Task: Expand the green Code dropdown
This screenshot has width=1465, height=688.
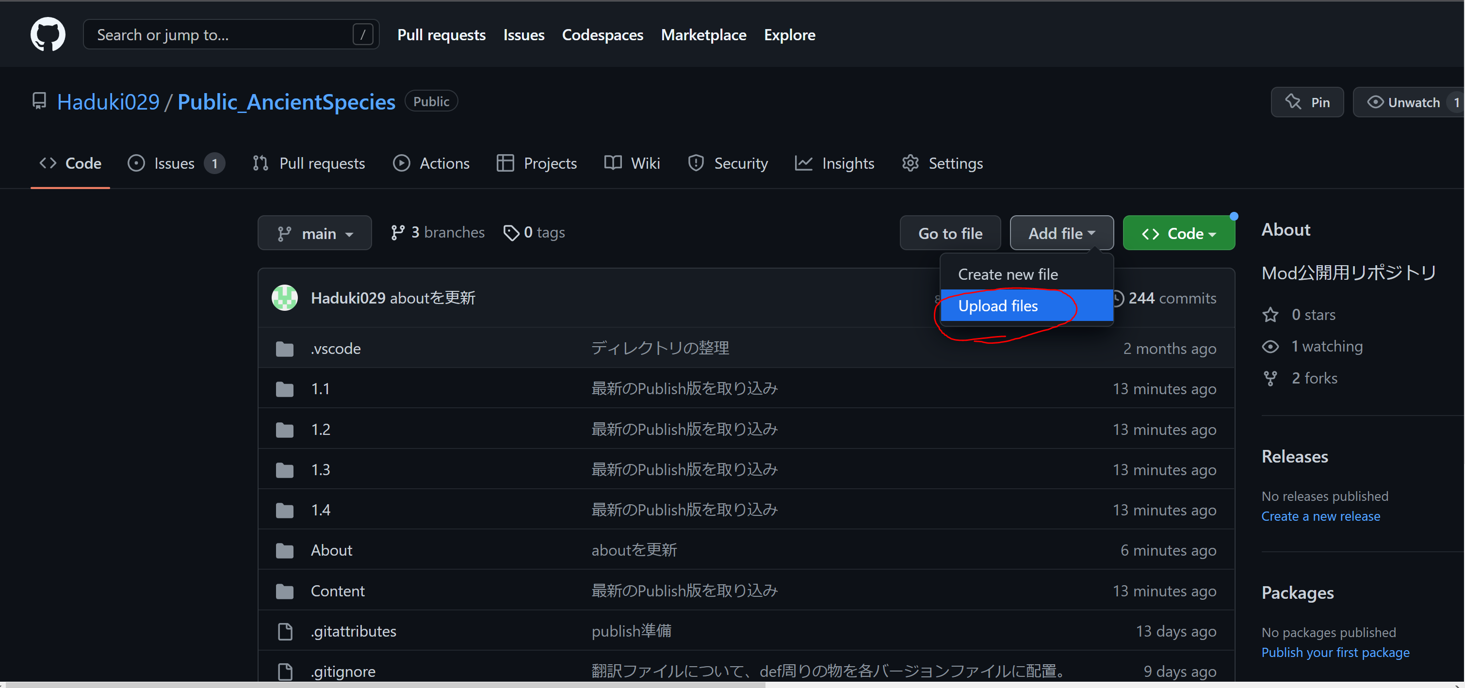Action: click(1178, 233)
